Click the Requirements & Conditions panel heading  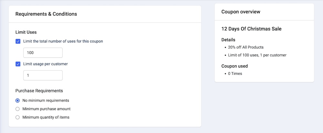[x=46, y=14]
